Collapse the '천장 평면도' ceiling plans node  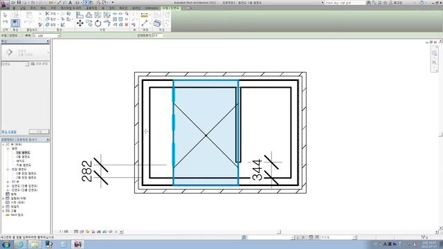8,169
